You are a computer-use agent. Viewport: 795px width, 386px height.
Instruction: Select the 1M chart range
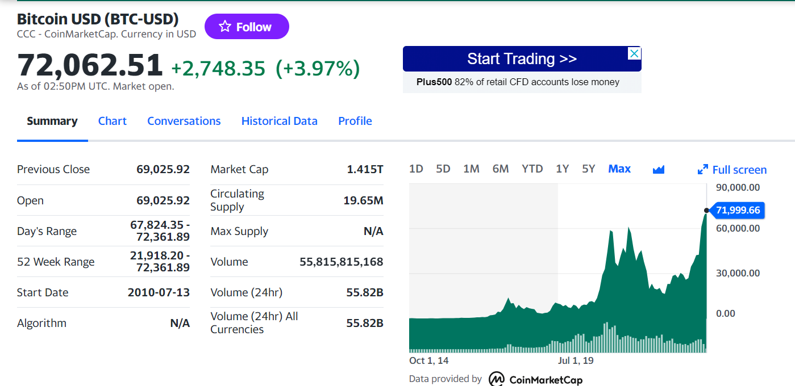pos(472,169)
